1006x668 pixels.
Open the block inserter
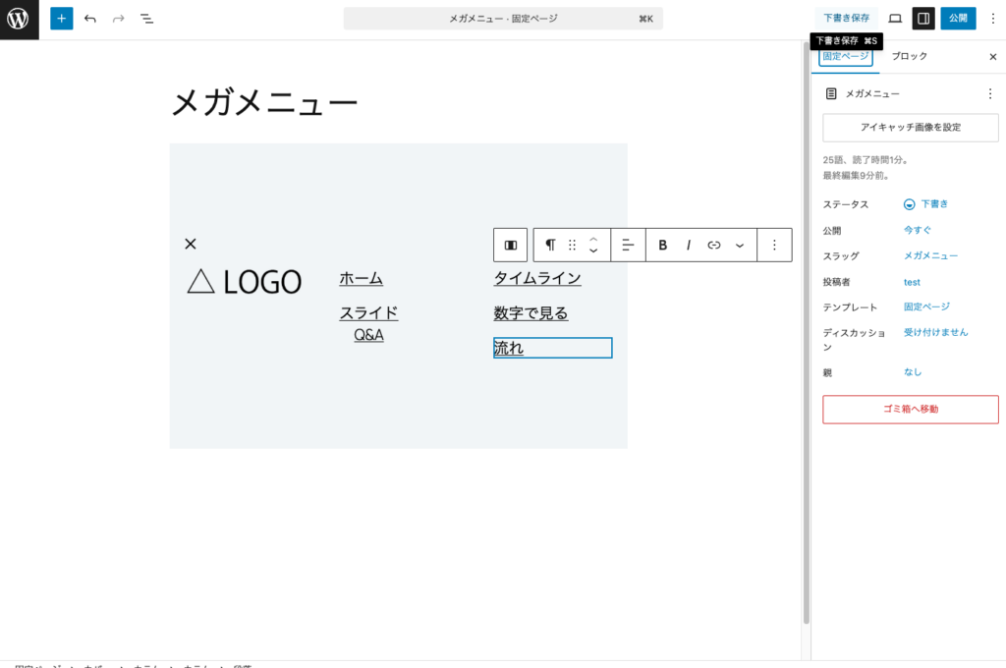pos(61,18)
